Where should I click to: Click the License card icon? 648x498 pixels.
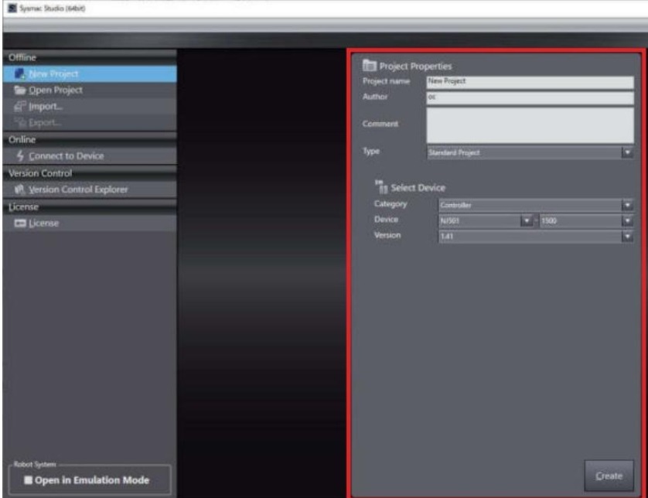(x=20, y=223)
